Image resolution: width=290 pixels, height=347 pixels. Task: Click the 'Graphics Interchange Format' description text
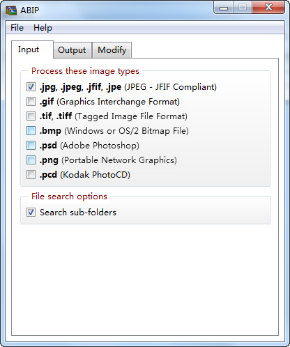119,102
